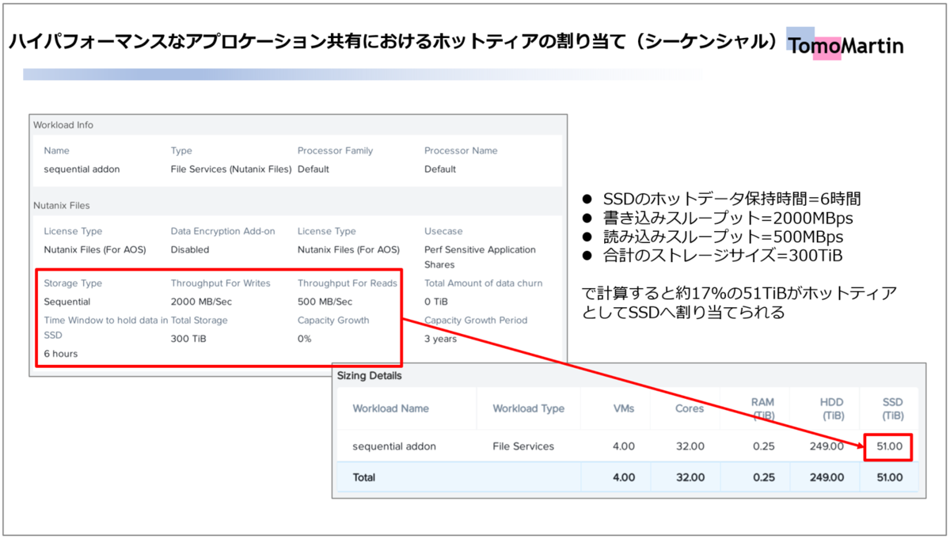
Task: Click the 'Storage Type' label
Action: [73, 283]
